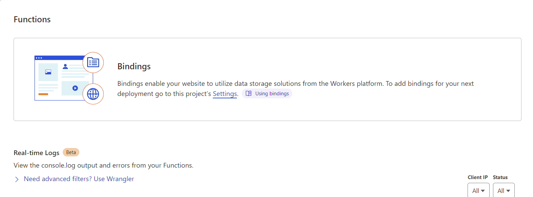The height and width of the screenshot is (197, 533).
Task: Click the book icon beside Using bindings
Action: pyautogui.click(x=249, y=94)
